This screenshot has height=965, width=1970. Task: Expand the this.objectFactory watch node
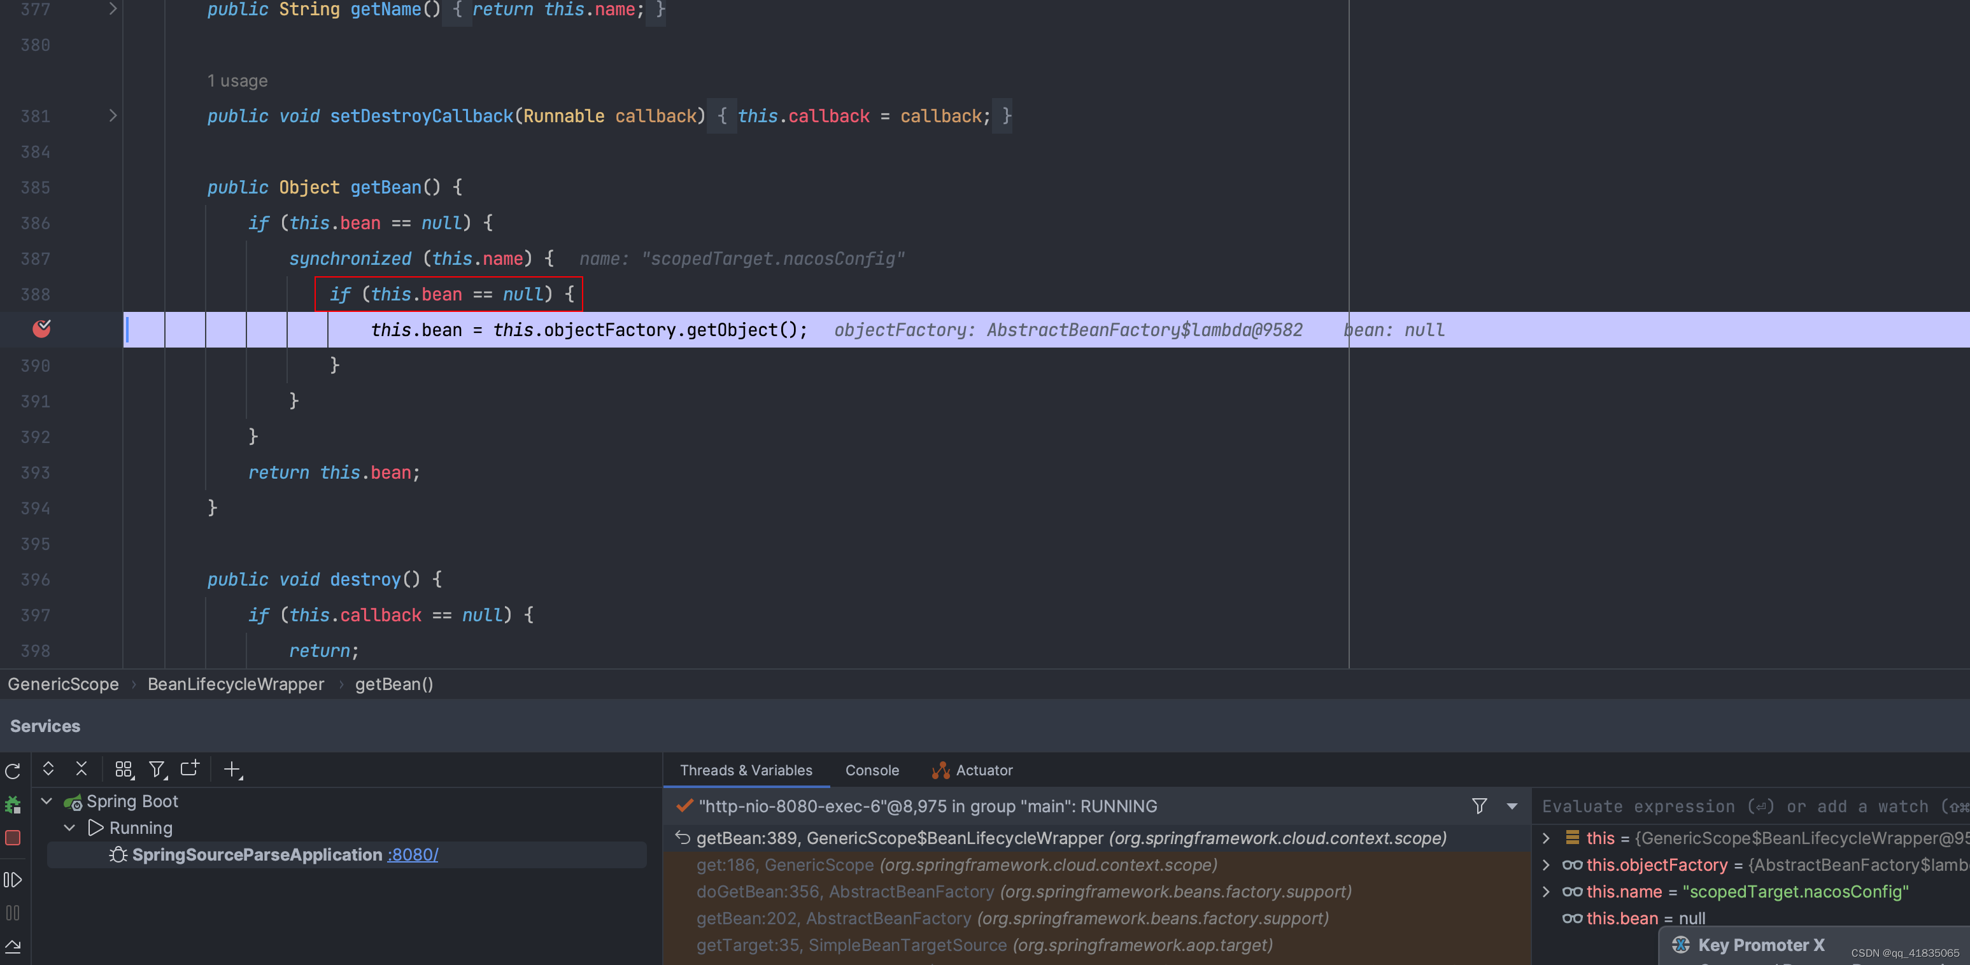coord(1547,865)
